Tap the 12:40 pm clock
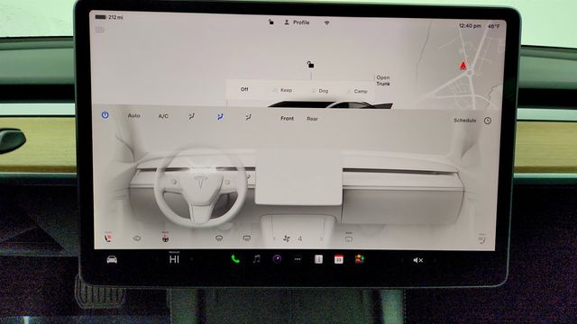The image size is (577, 324). 470,26
